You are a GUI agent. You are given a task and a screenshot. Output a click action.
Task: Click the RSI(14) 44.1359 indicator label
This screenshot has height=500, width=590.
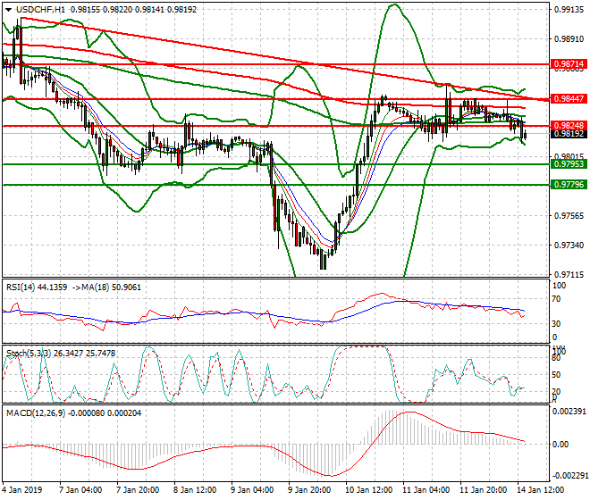pyautogui.click(x=37, y=287)
